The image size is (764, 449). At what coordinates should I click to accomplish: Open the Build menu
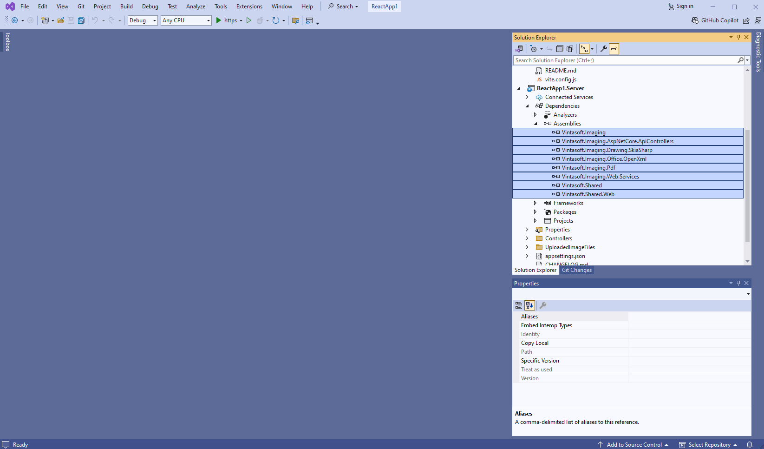[126, 7]
